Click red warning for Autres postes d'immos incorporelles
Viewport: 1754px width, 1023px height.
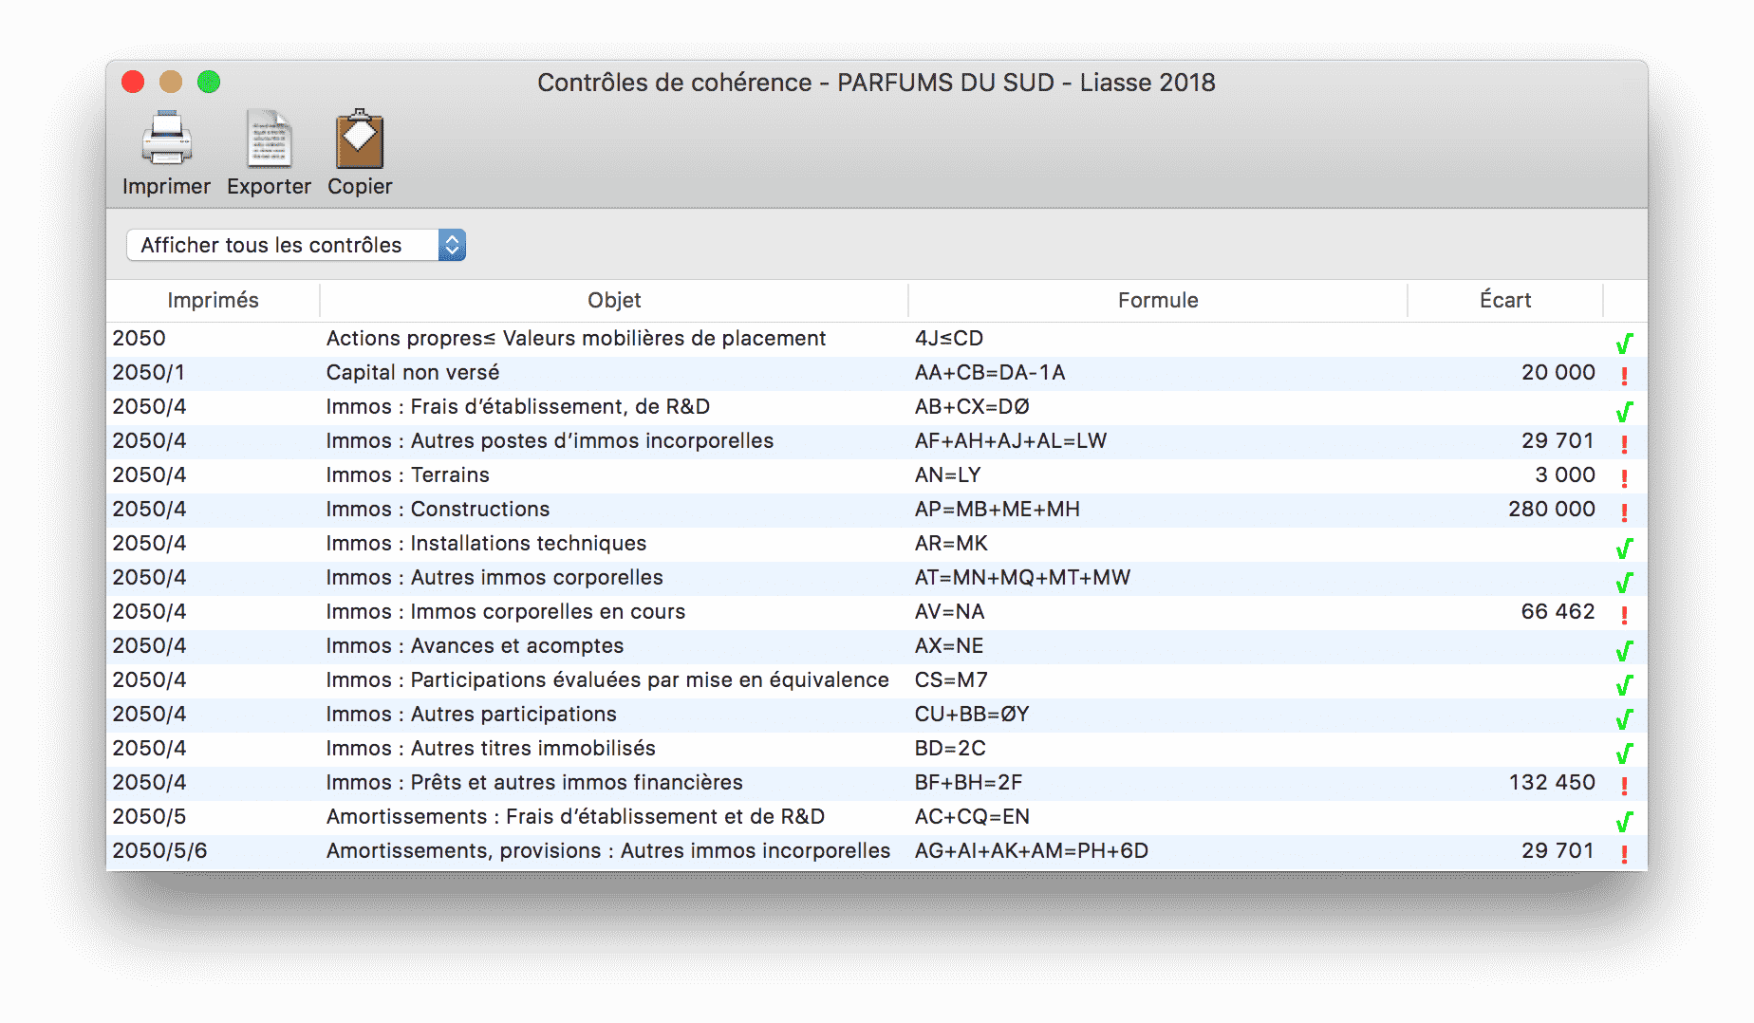click(x=1625, y=444)
